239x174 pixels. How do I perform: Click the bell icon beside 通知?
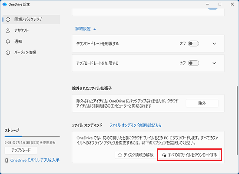click(x=8, y=42)
